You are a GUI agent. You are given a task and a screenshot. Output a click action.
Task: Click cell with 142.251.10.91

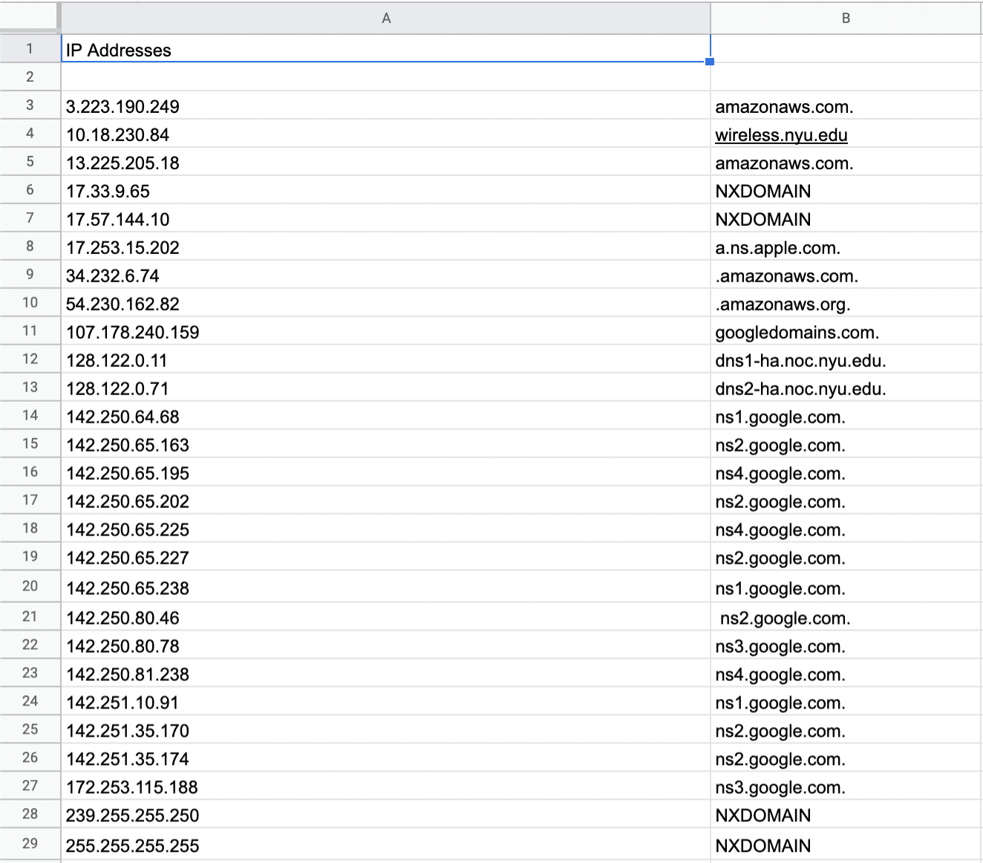coord(385,703)
